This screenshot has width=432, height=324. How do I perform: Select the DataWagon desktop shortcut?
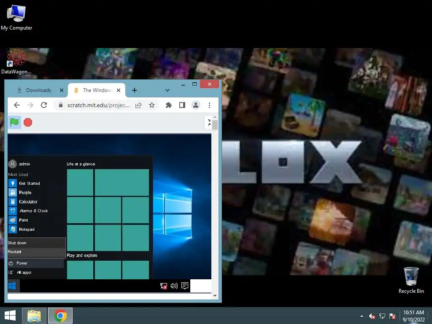click(16, 61)
